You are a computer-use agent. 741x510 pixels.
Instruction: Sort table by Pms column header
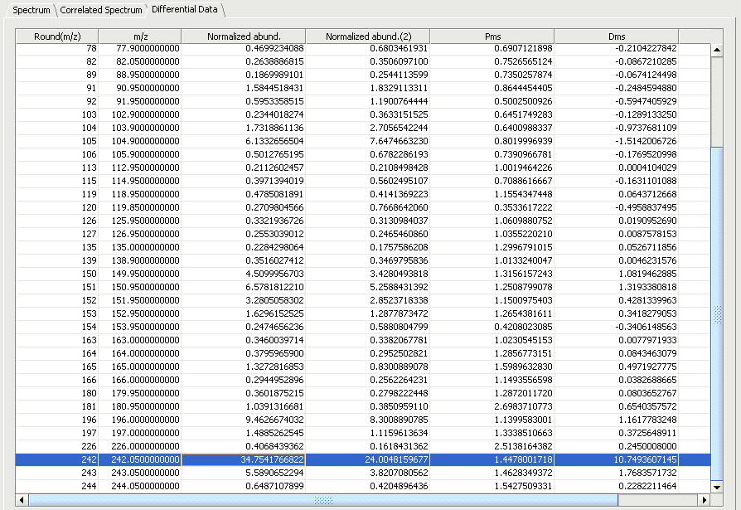[492, 36]
